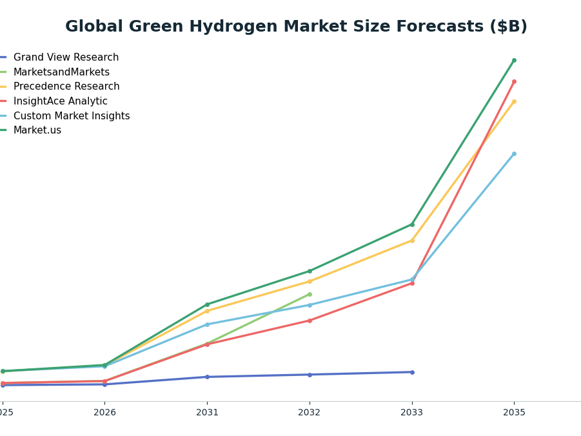Click Grand View Research blue point at 2033

click(412, 372)
